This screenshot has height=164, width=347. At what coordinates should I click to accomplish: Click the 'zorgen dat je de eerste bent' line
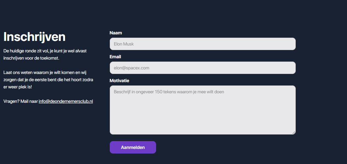point(48,80)
